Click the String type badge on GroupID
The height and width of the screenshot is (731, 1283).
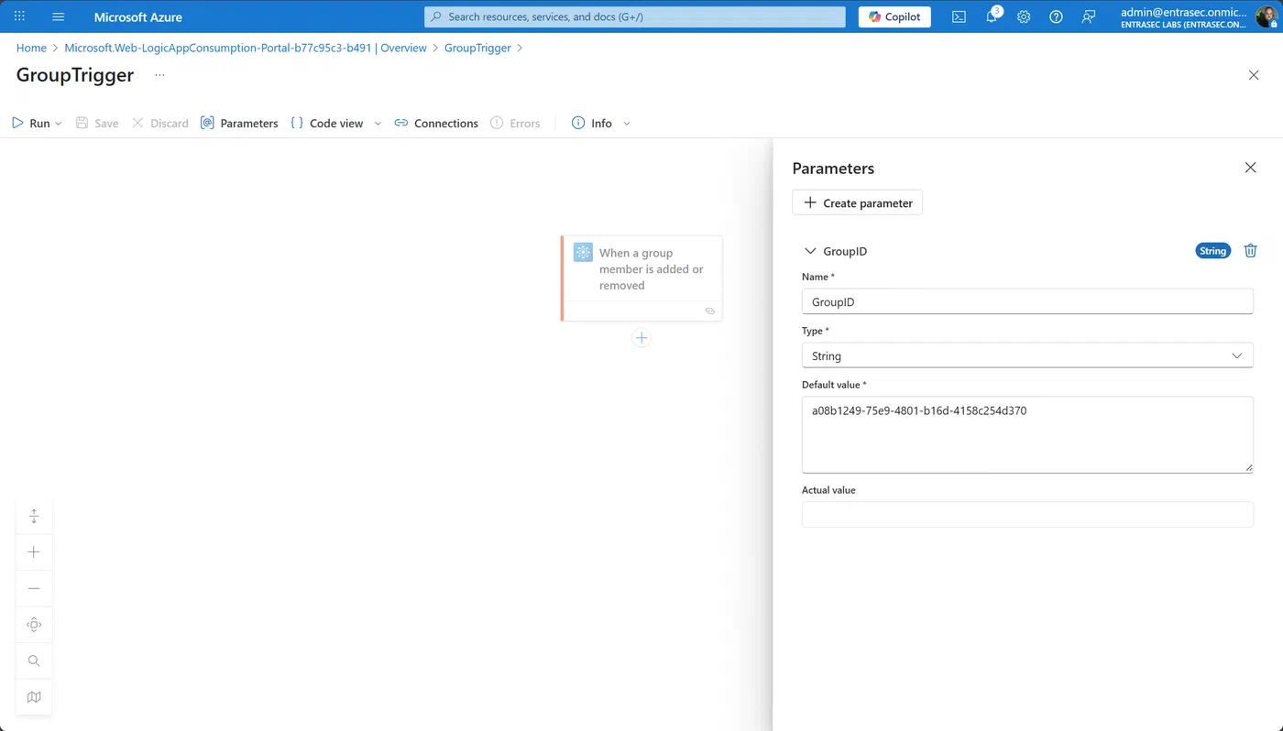[1212, 251]
